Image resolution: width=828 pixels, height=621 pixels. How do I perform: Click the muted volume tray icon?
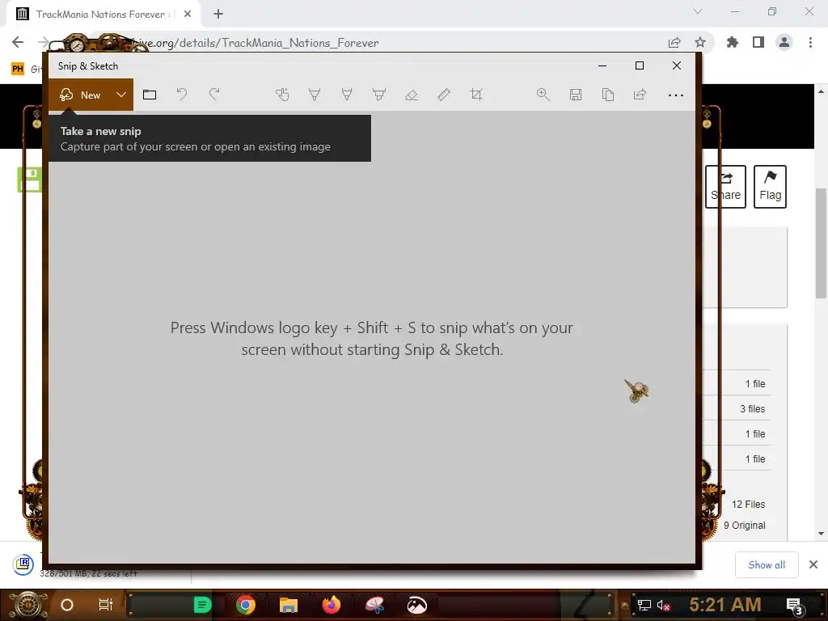(663, 605)
